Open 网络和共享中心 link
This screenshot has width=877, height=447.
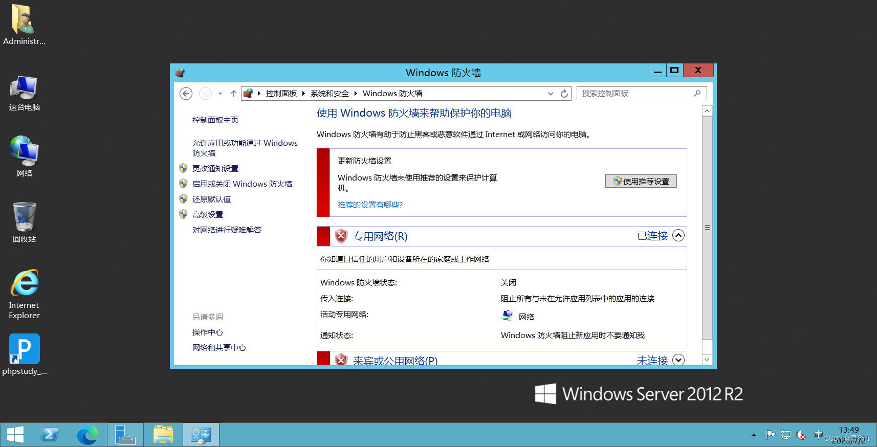(219, 347)
